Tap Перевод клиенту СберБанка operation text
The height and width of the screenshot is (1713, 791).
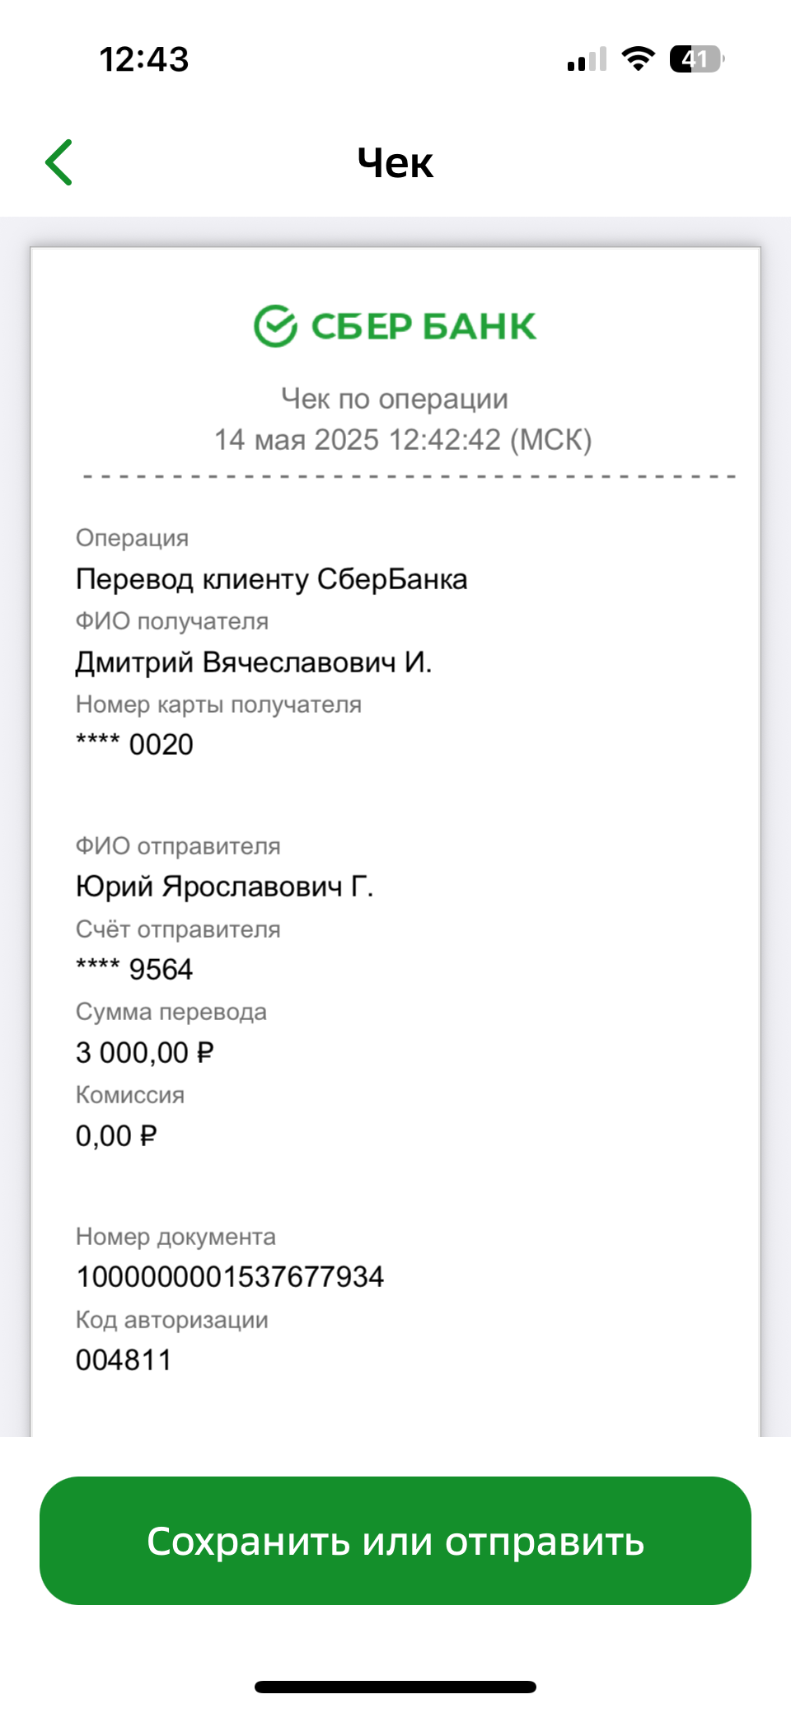272,579
